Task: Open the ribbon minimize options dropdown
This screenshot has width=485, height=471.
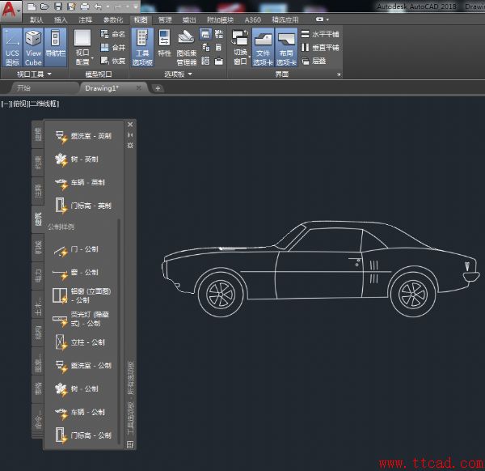Action: (327, 19)
